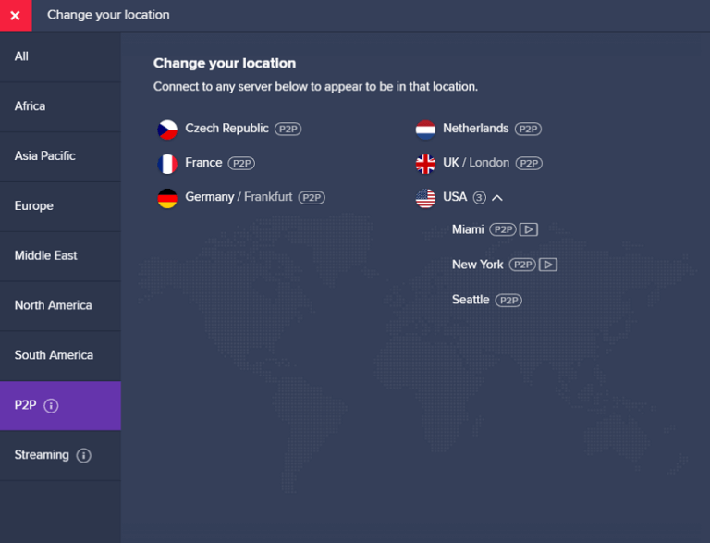Choose the UK / London location
The image size is (710, 543).
[x=476, y=163]
